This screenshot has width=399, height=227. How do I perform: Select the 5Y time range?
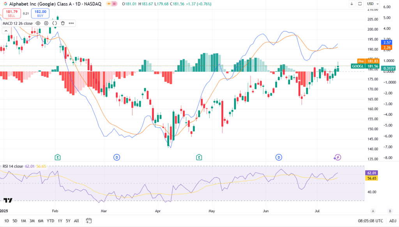coord(68,221)
